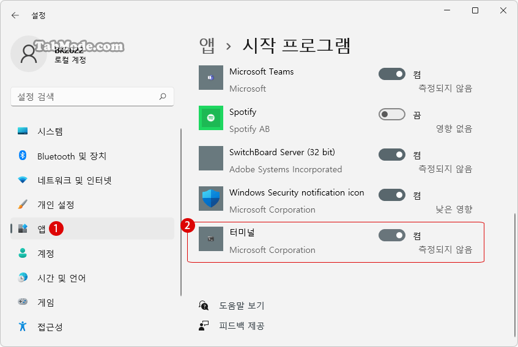Click the Windows Security shield icon
Image resolution: width=518 pixels, height=347 pixels.
tap(211, 198)
